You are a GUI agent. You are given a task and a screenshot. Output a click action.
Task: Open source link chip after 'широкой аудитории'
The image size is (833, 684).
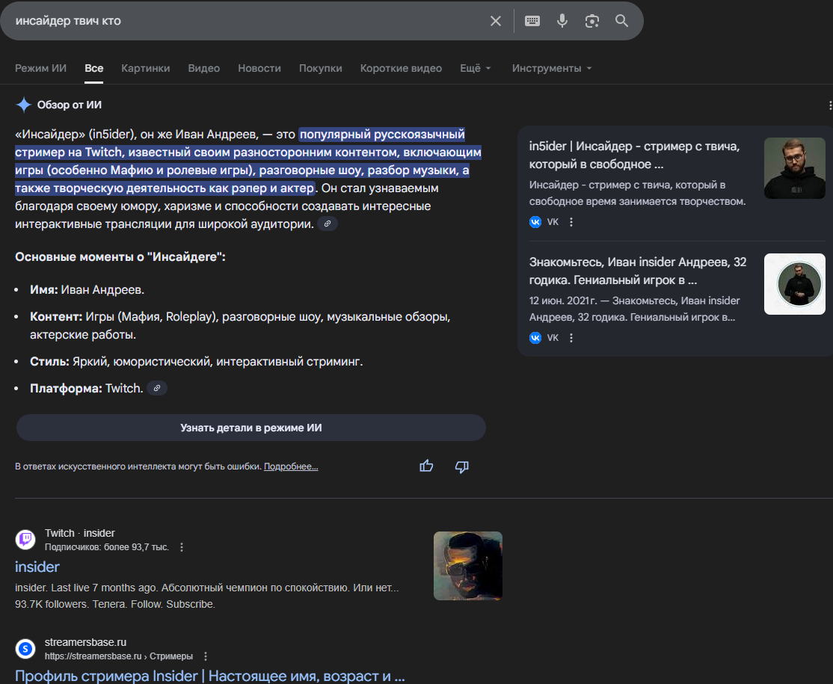coord(328,224)
